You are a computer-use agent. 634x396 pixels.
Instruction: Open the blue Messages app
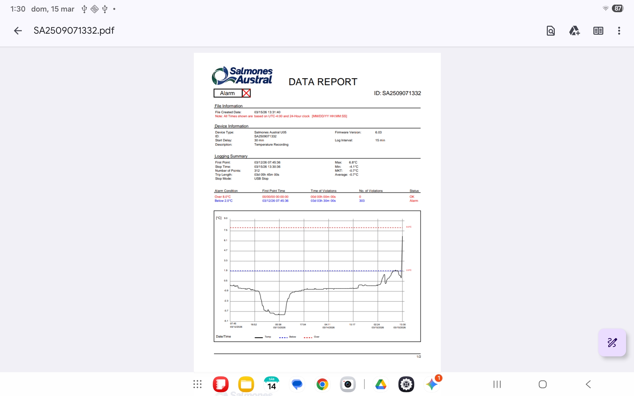point(297,384)
